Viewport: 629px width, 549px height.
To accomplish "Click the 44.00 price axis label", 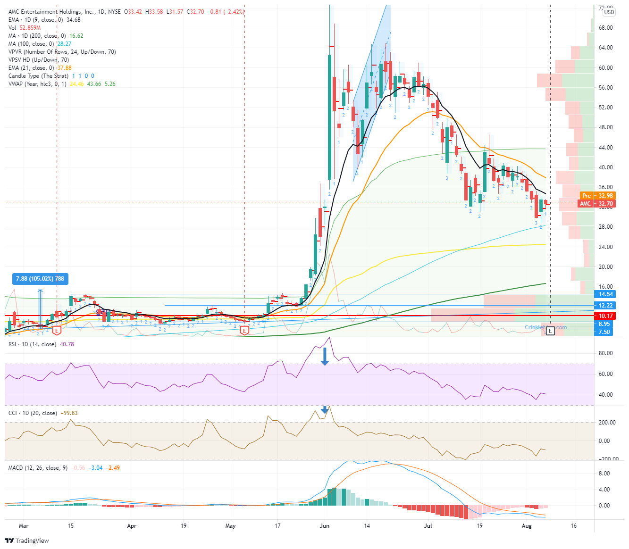I will pyautogui.click(x=606, y=148).
